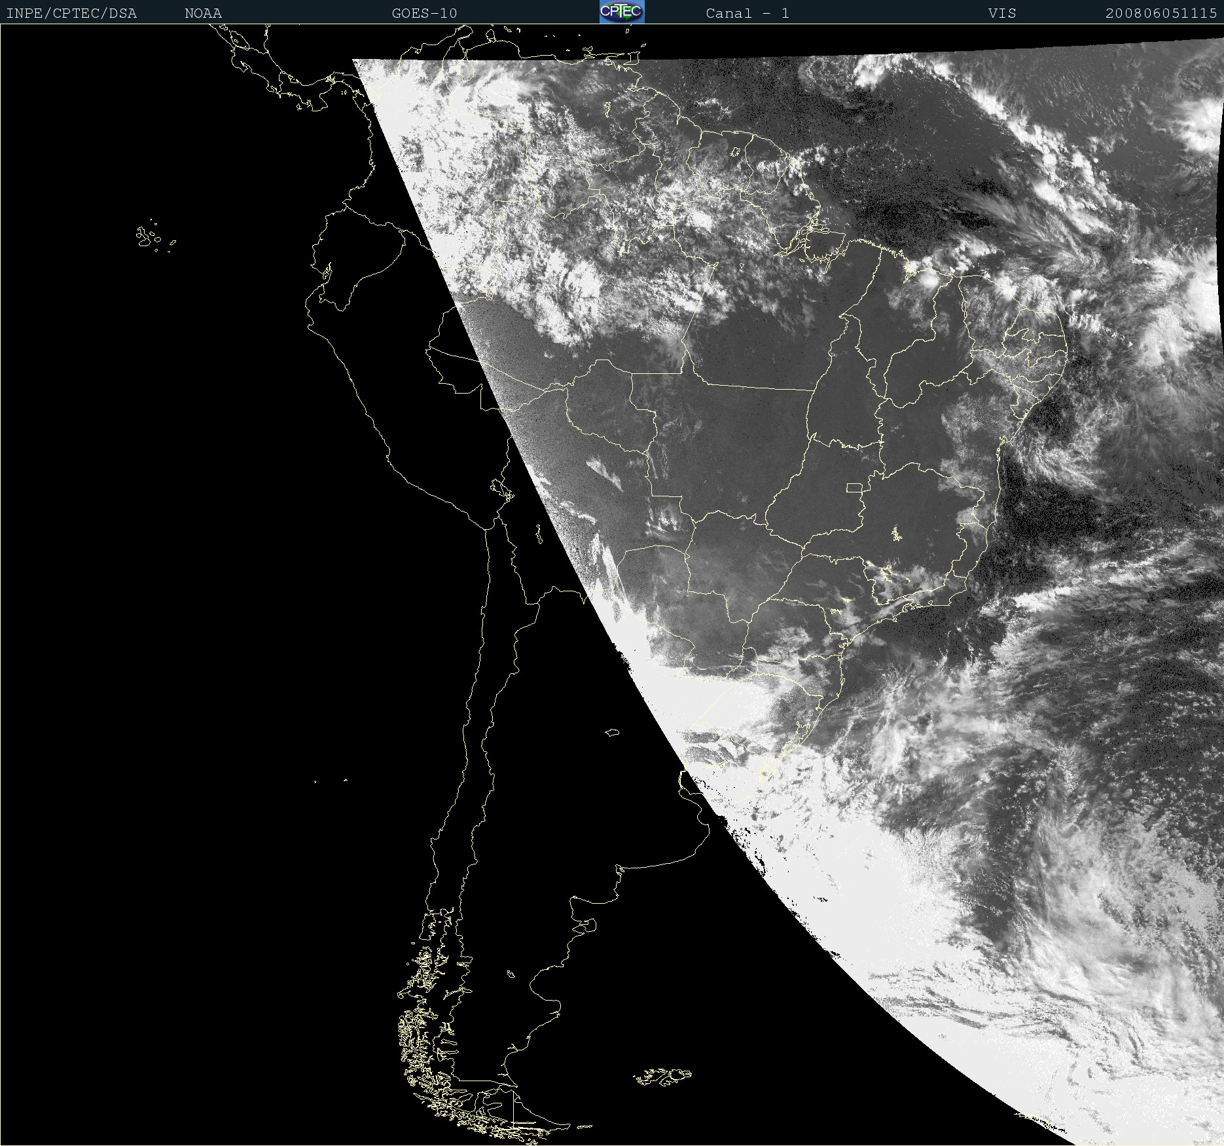1224x1146 pixels.
Task: Select the NOAA label in header
Action: coord(203,13)
